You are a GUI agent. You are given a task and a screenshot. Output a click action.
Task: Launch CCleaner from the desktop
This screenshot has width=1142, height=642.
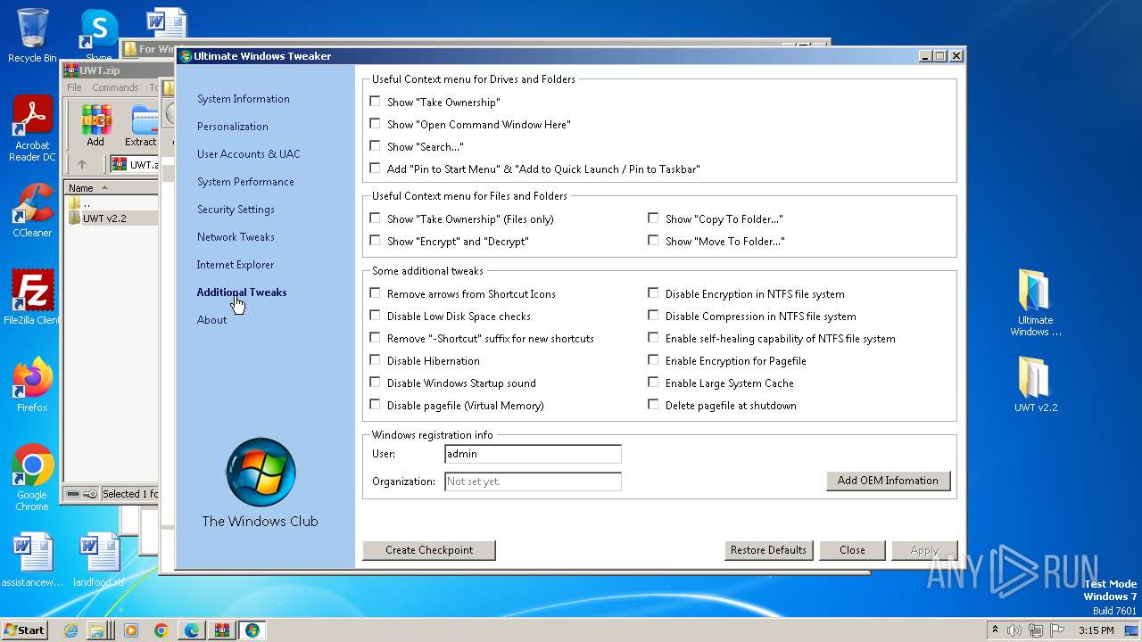32,210
